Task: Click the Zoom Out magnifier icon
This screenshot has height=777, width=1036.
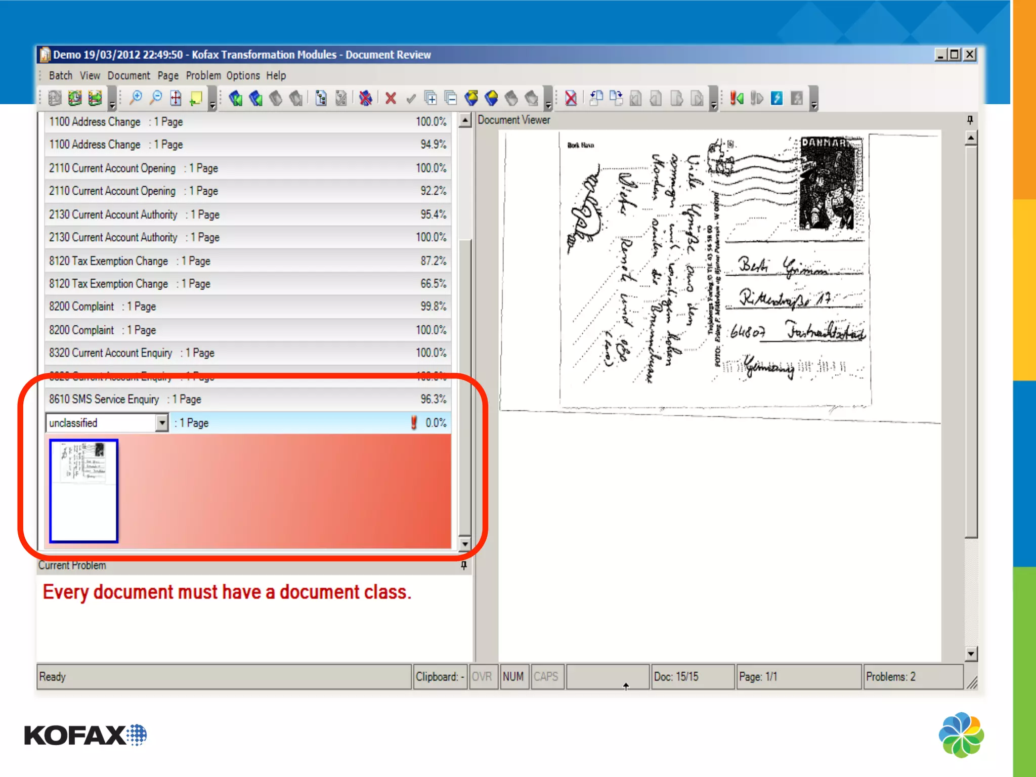Action: tap(156, 98)
